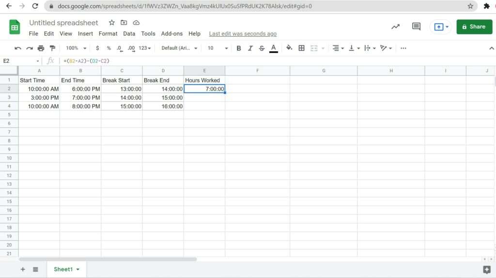Open the 'Last edit was seconds ago' link
The width and height of the screenshot is (496, 278).
point(243,34)
